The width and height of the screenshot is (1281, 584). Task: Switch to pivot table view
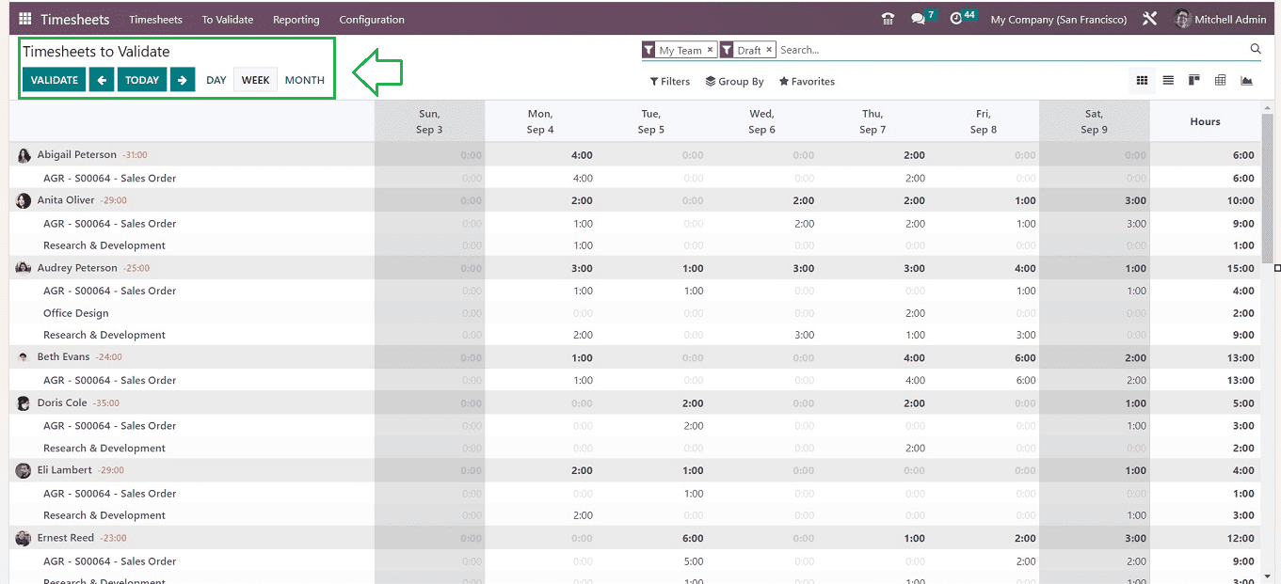click(x=1220, y=81)
